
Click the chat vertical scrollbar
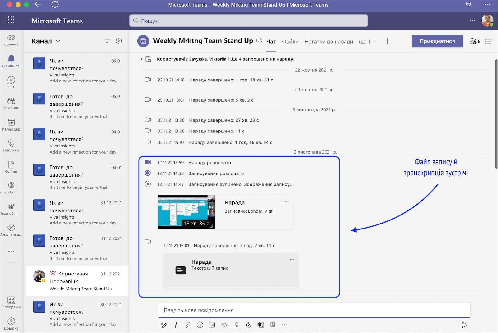tap(496, 114)
